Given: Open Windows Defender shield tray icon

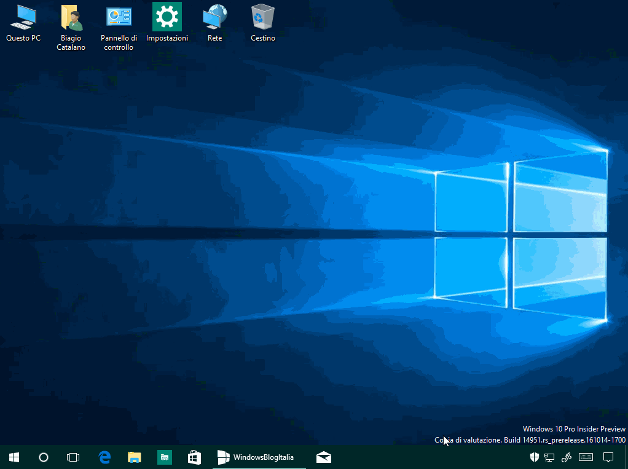Looking at the screenshot, I should click(534, 457).
